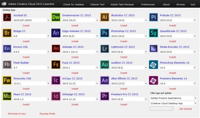Click the Dreamweaver CC 2015 Dw icon
Image resolution: width=200 pixels, height=118 pixels.
point(56,17)
